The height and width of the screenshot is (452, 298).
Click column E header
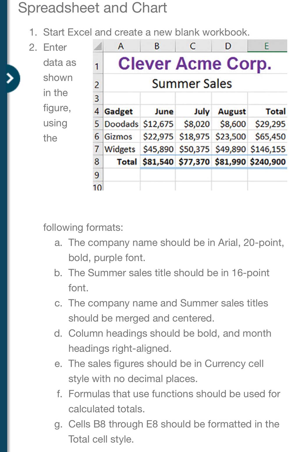[267, 46]
